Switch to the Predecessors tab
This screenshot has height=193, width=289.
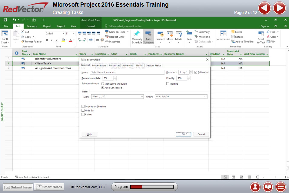point(99,65)
